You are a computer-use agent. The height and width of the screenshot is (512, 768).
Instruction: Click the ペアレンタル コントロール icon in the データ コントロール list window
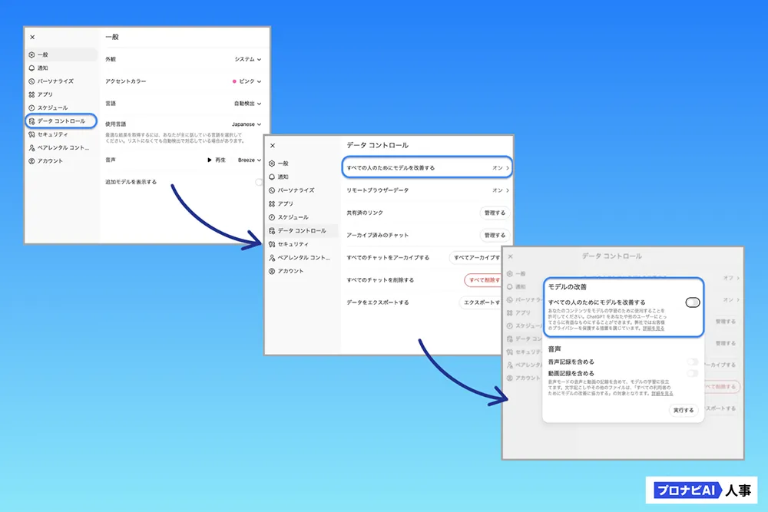point(271,258)
